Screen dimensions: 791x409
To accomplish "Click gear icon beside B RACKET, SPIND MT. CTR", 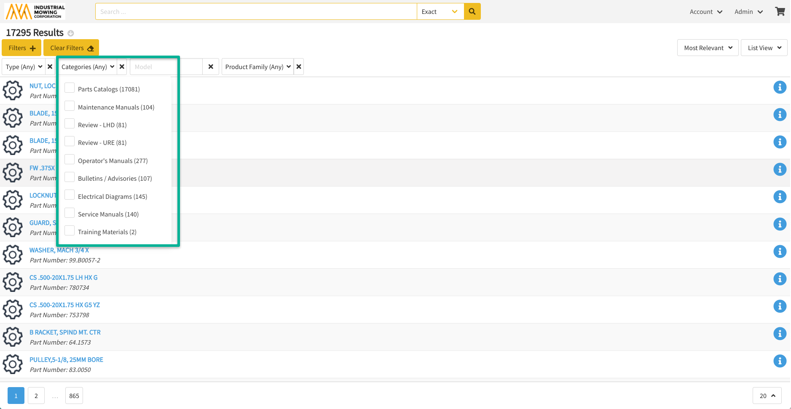I will [13, 337].
